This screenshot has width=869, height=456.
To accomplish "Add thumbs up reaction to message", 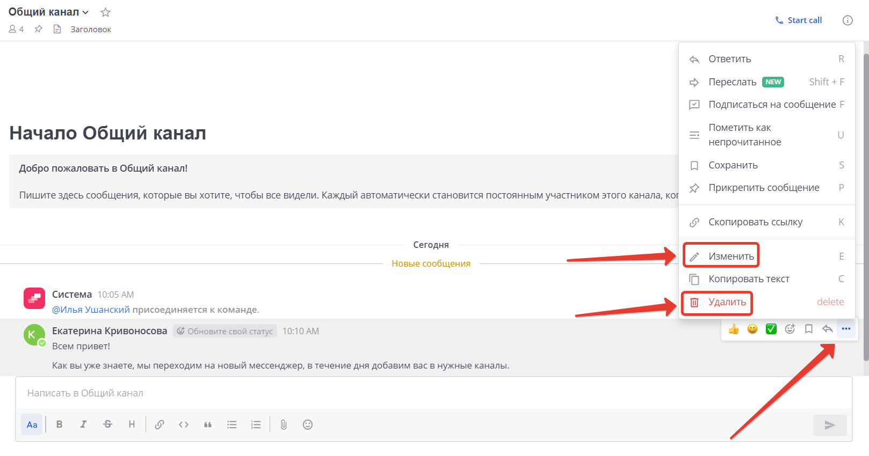I will point(734,329).
